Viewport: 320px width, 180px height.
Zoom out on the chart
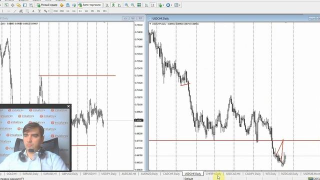(x=133, y=5)
